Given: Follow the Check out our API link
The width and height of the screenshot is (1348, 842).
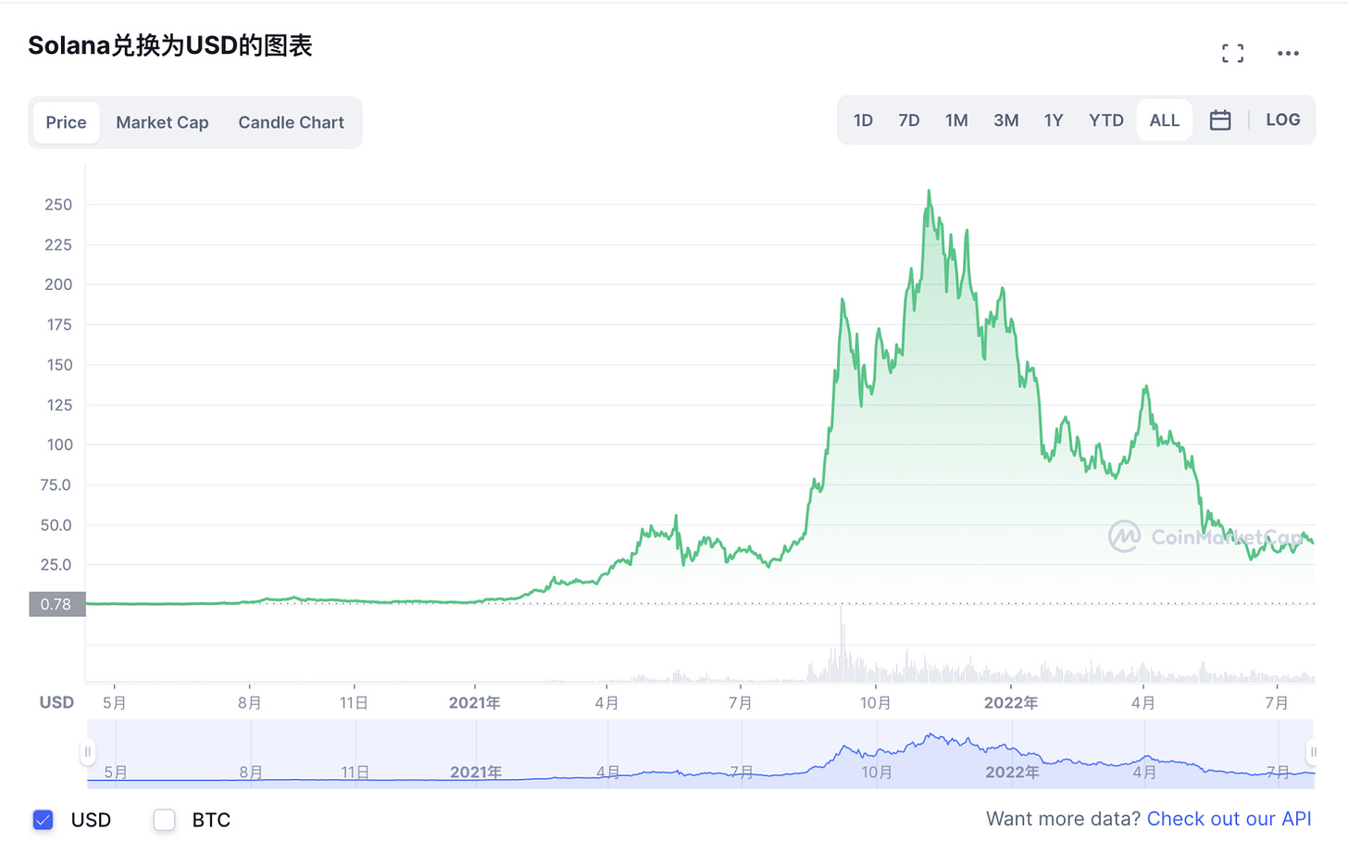Looking at the screenshot, I should coord(1229,819).
